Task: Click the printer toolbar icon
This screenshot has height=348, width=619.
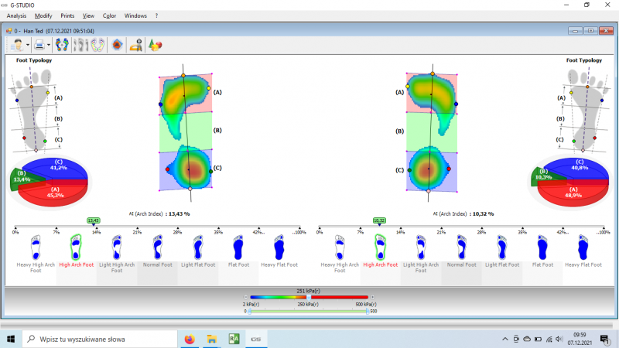Action: pos(39,45)
